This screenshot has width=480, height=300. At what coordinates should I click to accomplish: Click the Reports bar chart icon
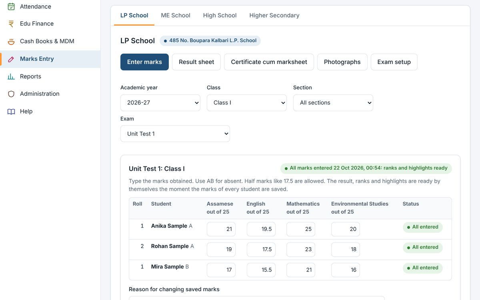11,76
